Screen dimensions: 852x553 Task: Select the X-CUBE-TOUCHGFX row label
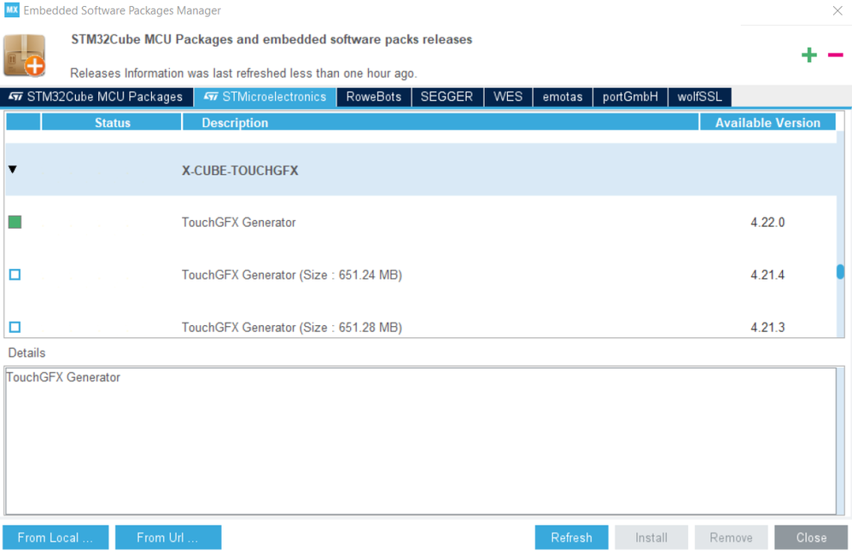click(x=240, y=171)
